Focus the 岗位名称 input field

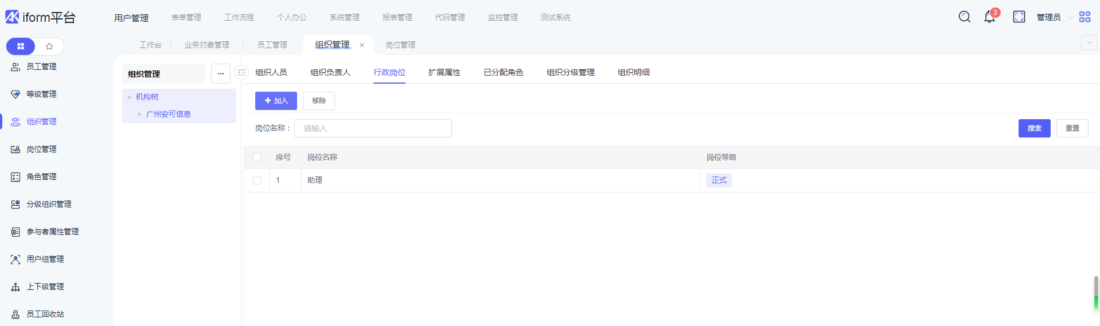click(x=373, y=128)
